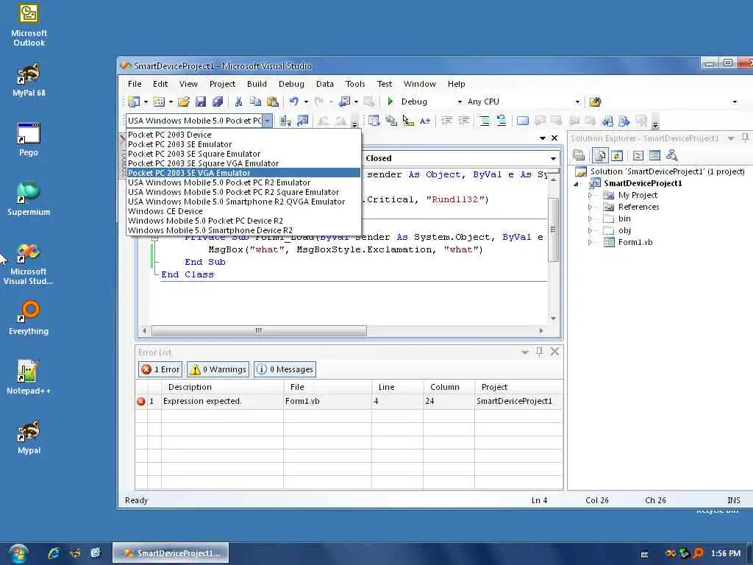
Task: Select the obj folder in Solution Explorer
Action: click(x=624, y=230)
